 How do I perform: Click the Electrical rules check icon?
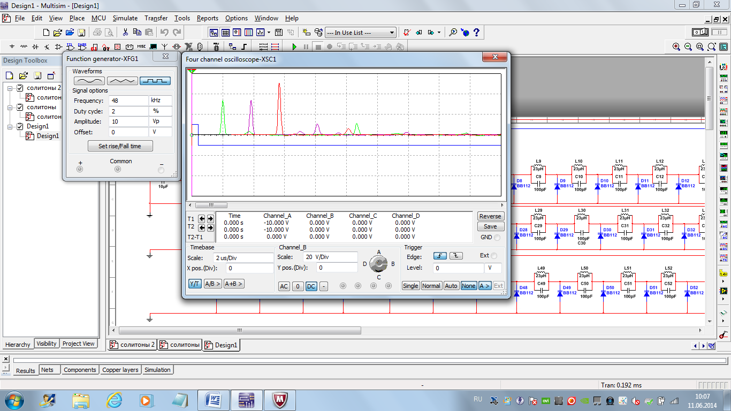tap(408, 33)
